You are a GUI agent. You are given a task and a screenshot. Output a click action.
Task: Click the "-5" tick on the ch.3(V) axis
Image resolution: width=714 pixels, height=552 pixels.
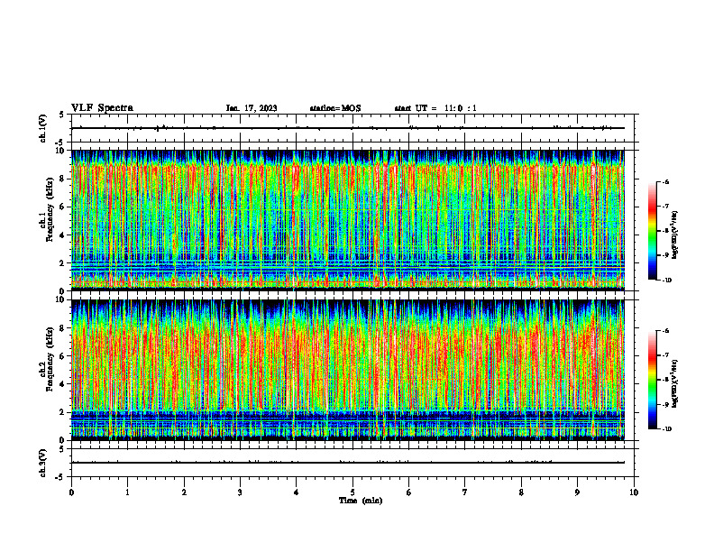(x=60, y=477)
